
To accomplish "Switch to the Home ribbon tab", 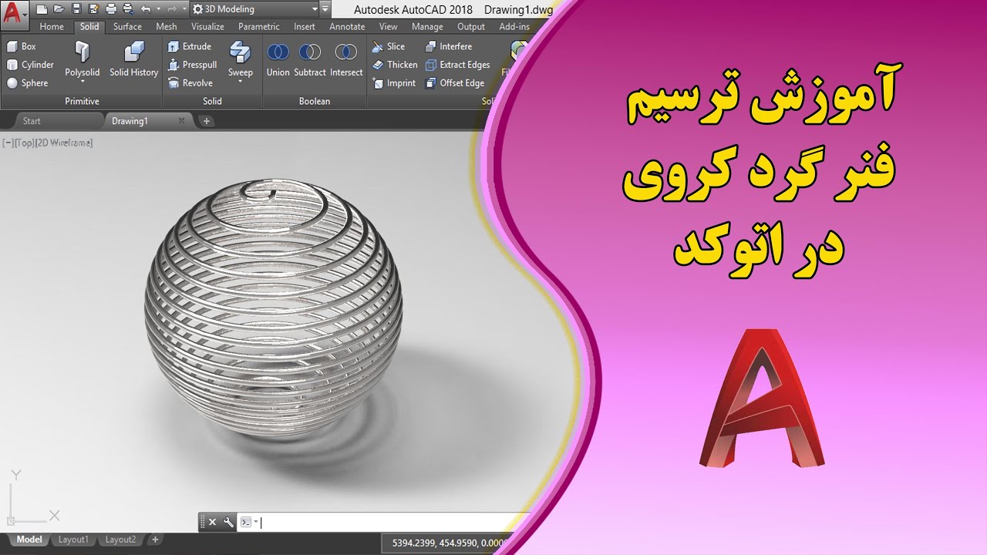I will (x=52, y=26).
